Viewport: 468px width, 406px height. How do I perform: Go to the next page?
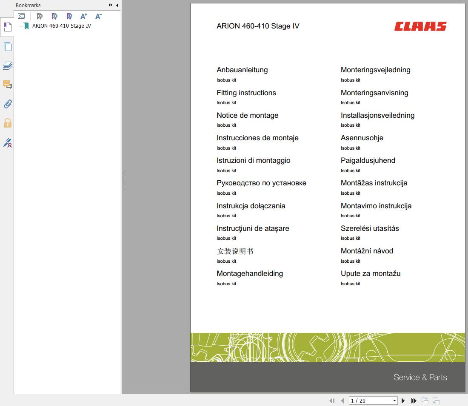coord(403,400)
